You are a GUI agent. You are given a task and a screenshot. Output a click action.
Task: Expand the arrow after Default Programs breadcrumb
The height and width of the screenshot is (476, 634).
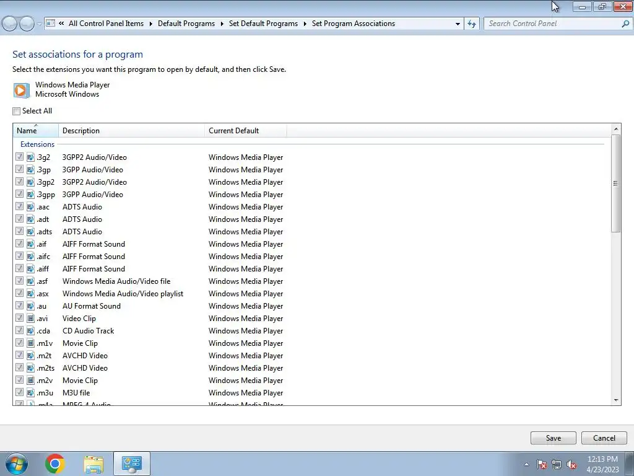[x=222, y=24]
